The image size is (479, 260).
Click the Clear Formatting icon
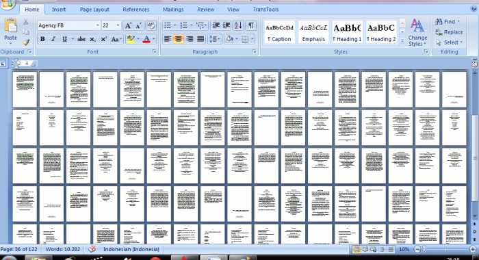(x=151, y=26)
